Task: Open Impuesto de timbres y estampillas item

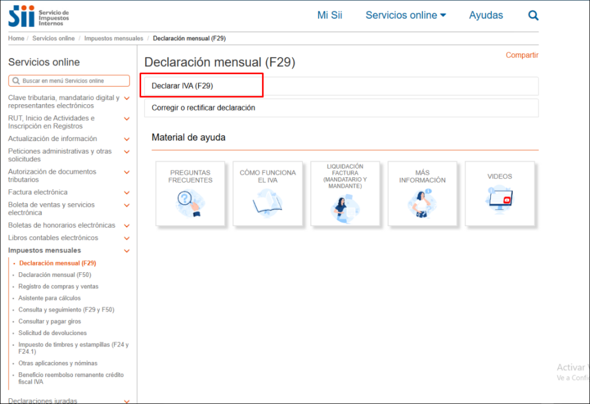Action: (73, 348)
